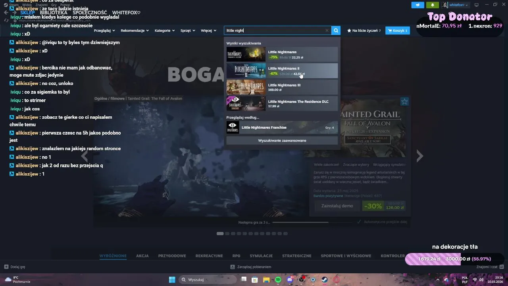This screenshot has width=508, height=286.
Task: Click the first Little Nightmares thumbnail
Action: (246, 54)
